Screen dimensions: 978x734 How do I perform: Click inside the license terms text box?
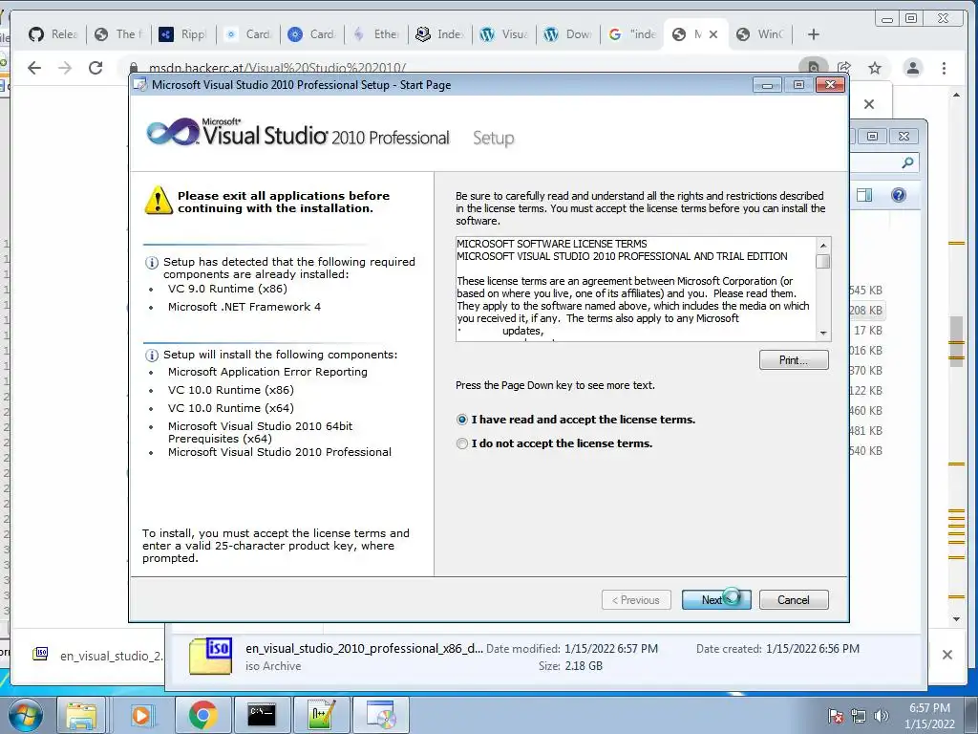635,289
